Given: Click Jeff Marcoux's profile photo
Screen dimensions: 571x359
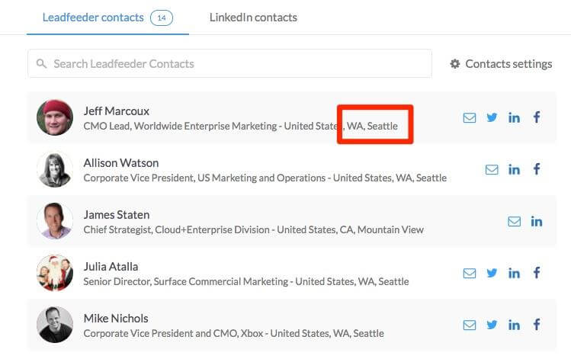Looking at the screenshot, I should click(55, 117).
